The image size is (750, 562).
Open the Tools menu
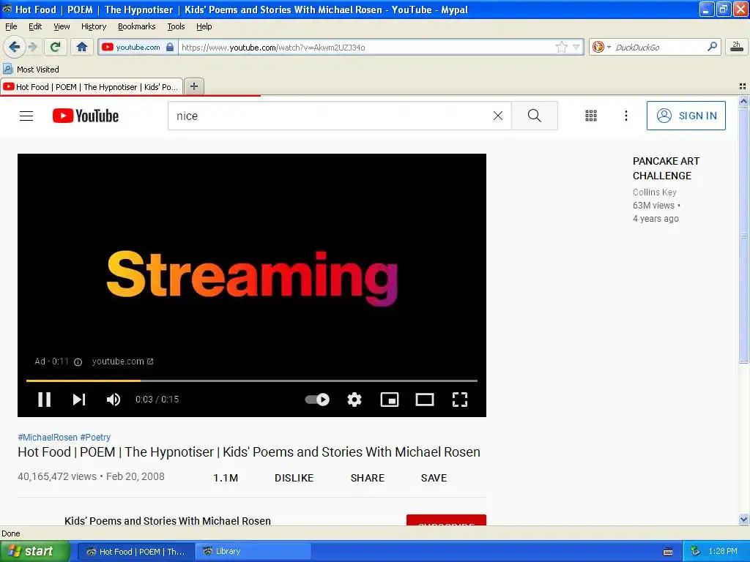point(176,26)
